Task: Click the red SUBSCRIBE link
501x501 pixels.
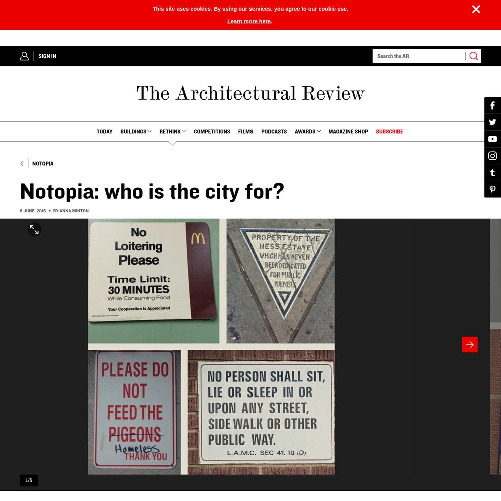Action: (389, 132)
